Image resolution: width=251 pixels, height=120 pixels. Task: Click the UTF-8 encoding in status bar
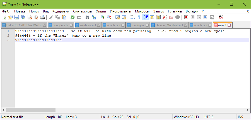(x=209, y=117)
